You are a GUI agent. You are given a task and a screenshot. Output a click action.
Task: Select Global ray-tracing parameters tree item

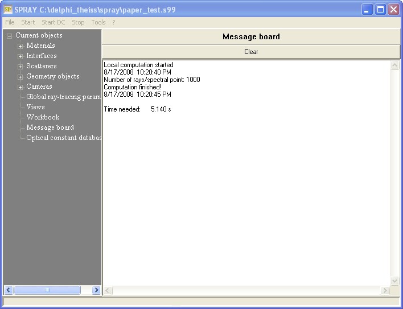(x=63, y=97)
